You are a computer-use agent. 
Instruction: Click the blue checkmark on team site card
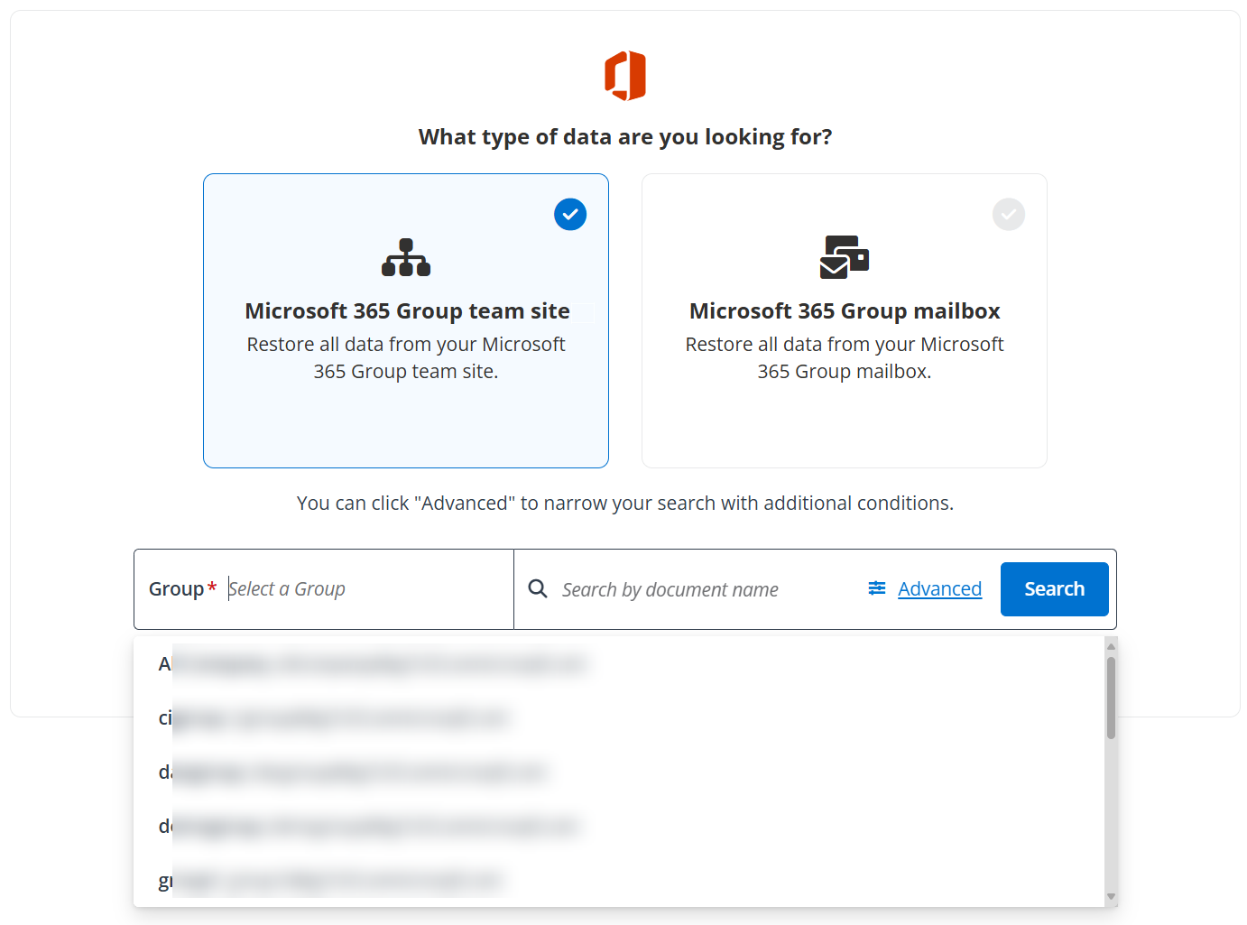click(x=570, y=215)
